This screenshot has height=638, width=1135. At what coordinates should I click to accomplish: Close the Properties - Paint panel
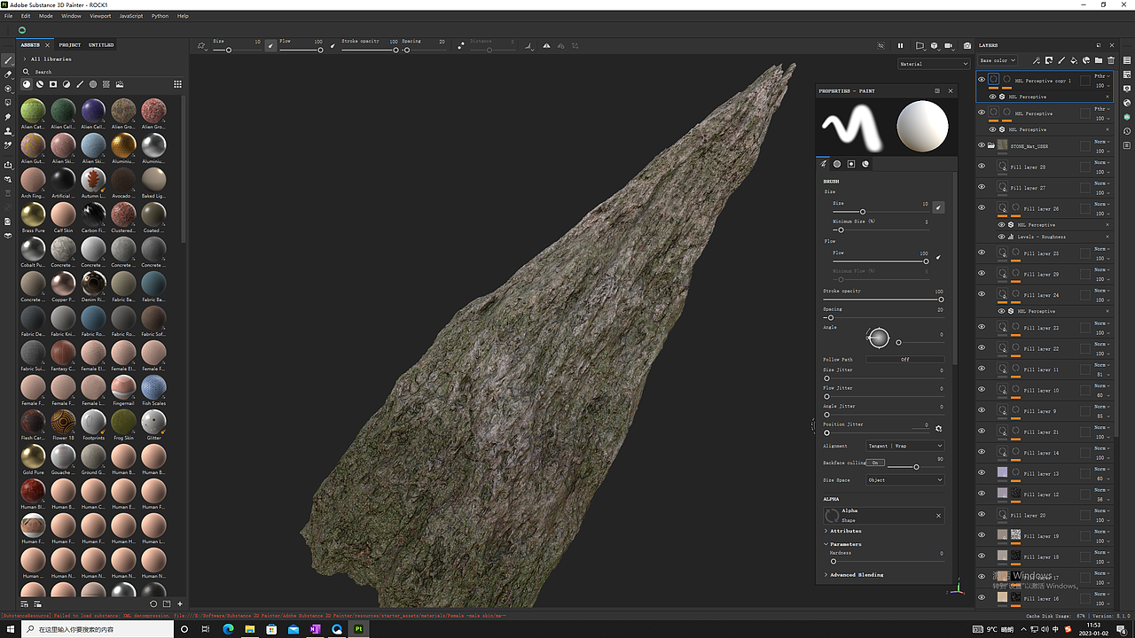[x=951, y=90]
